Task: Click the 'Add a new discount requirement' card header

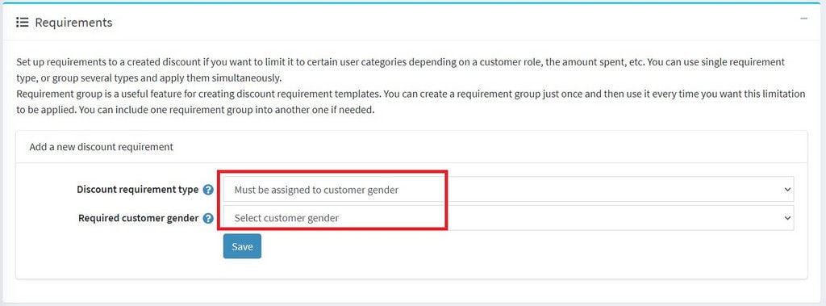Action: click(x=411, y=147)
